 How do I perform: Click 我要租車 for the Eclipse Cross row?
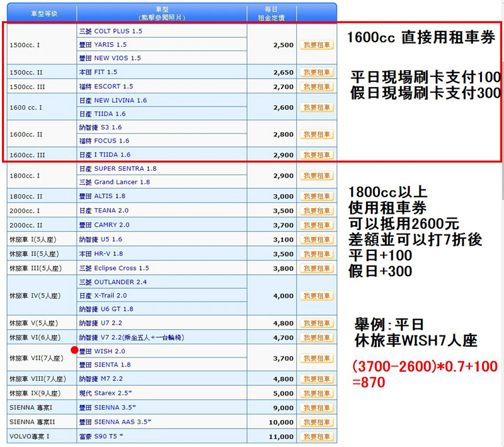317,268
